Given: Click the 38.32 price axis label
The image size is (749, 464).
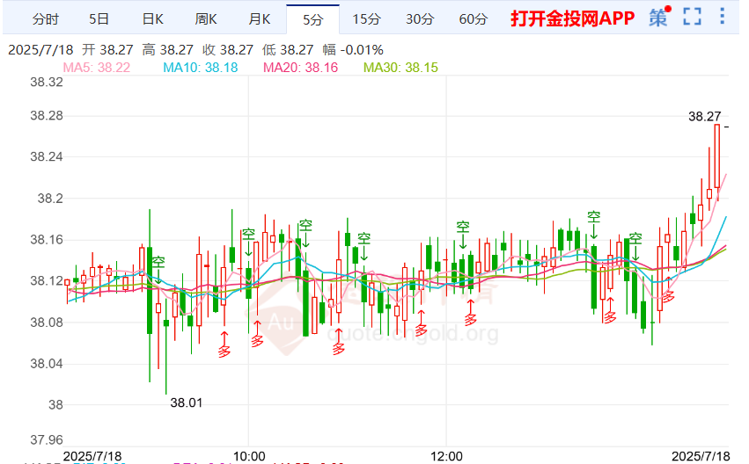Looking at the screenshot, I should 47,82.
